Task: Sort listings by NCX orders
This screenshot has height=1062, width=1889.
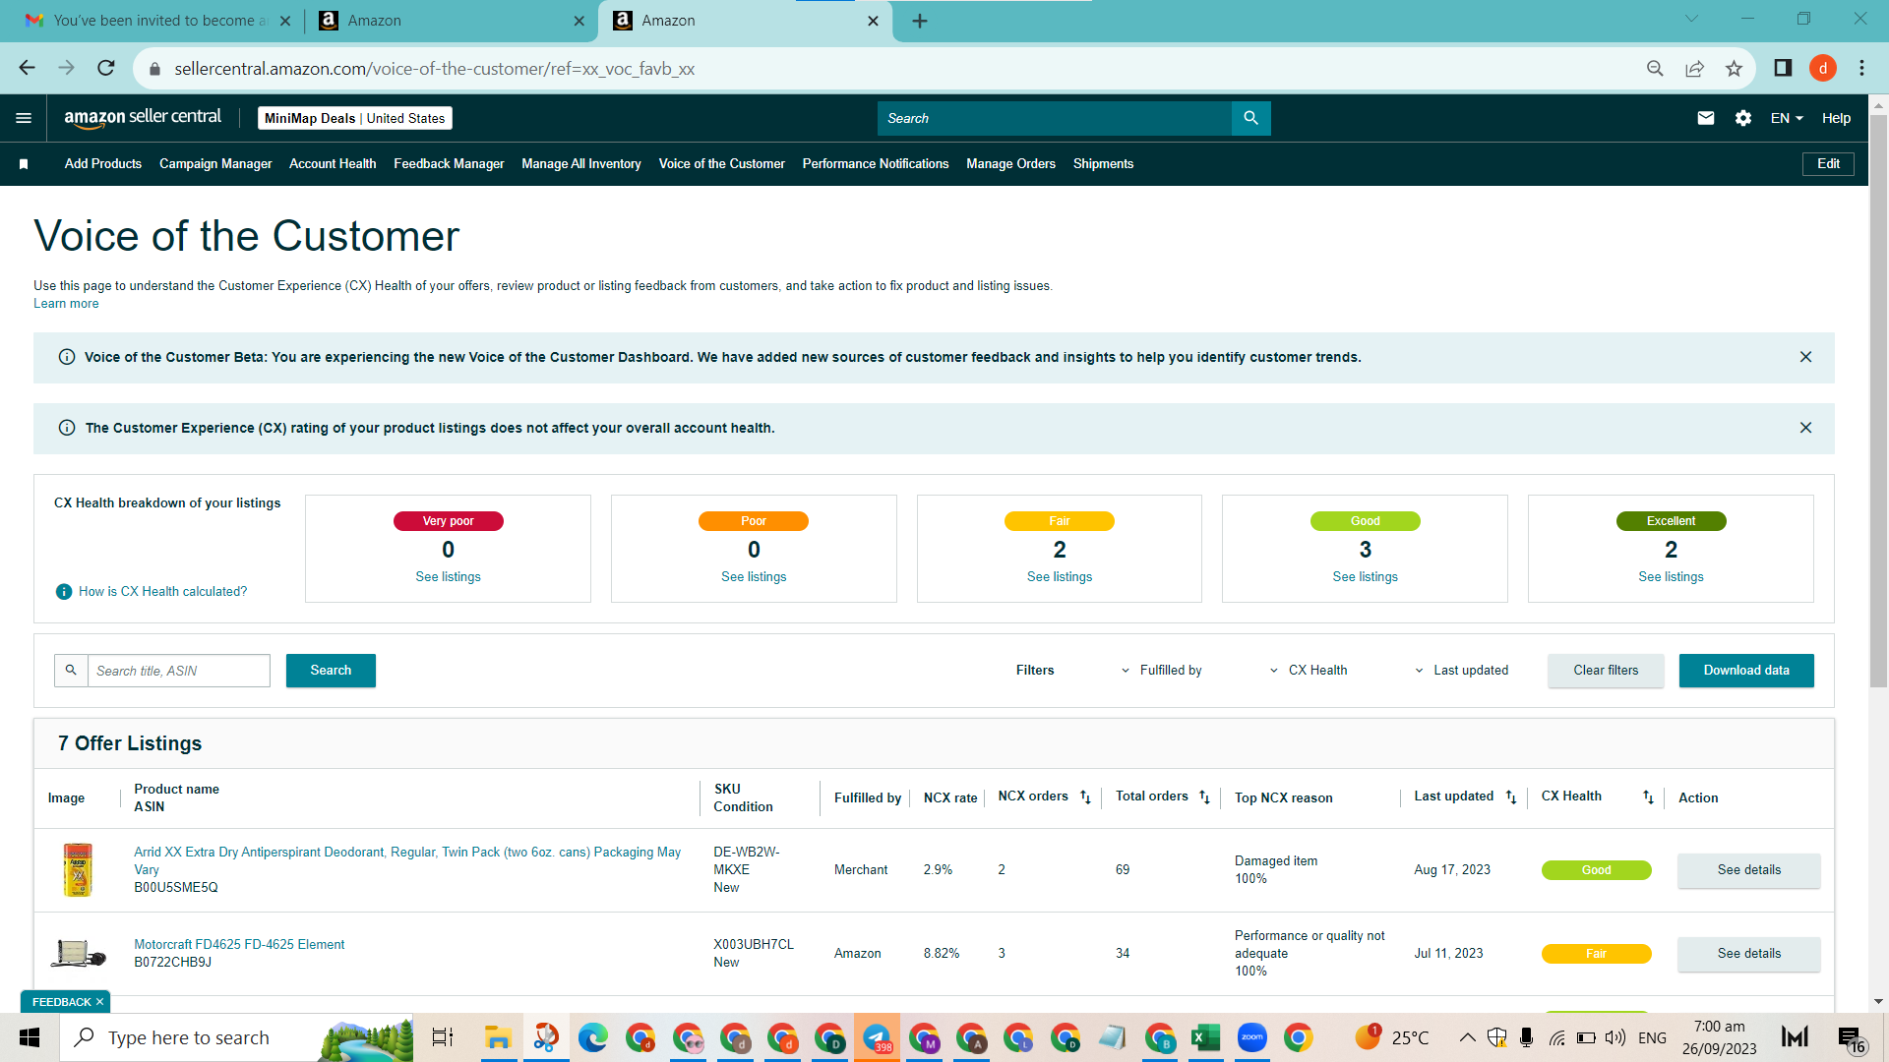Action: coord(1085,796)
